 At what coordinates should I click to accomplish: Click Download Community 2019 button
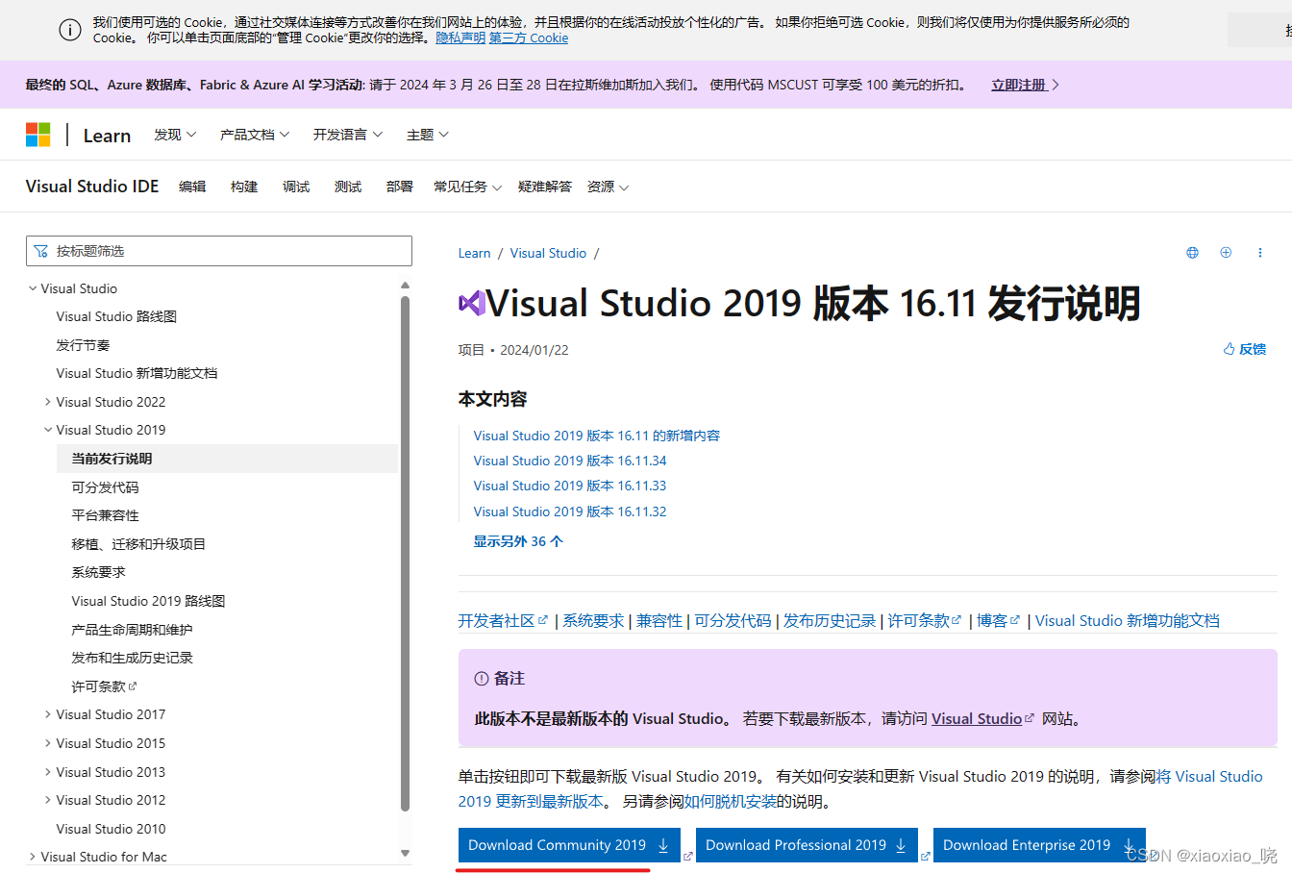569,845
